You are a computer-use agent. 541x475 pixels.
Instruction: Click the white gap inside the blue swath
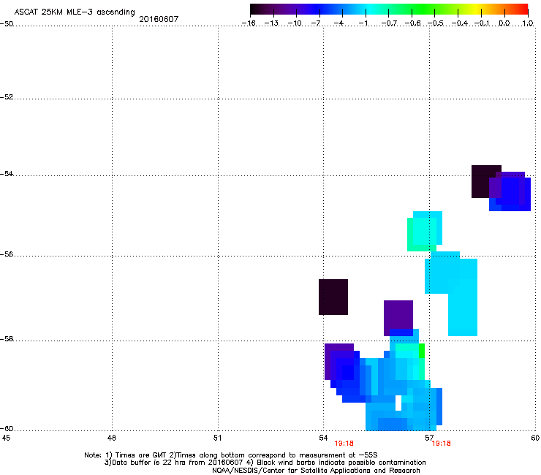(398, 403)
